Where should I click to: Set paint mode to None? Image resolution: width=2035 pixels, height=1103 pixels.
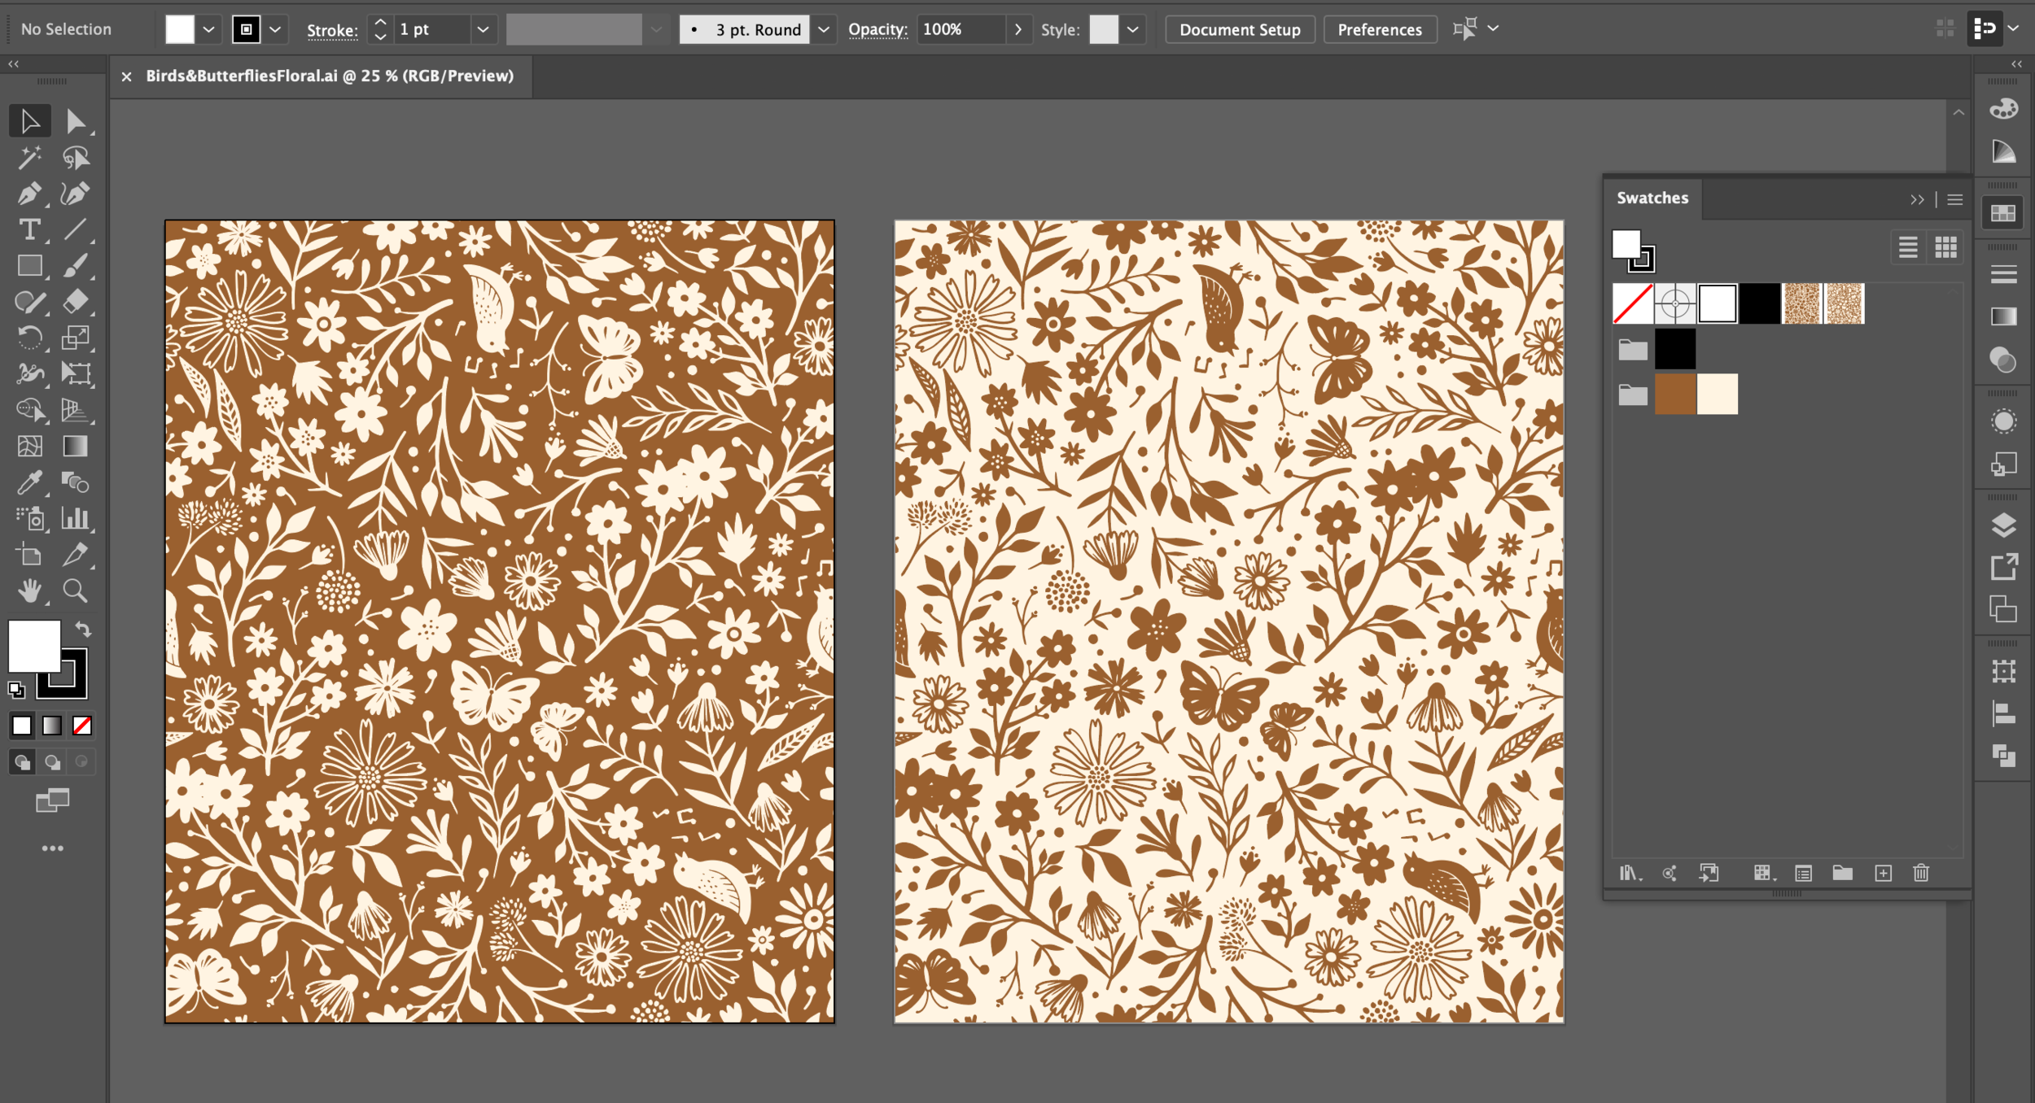[x=82, y=726]
